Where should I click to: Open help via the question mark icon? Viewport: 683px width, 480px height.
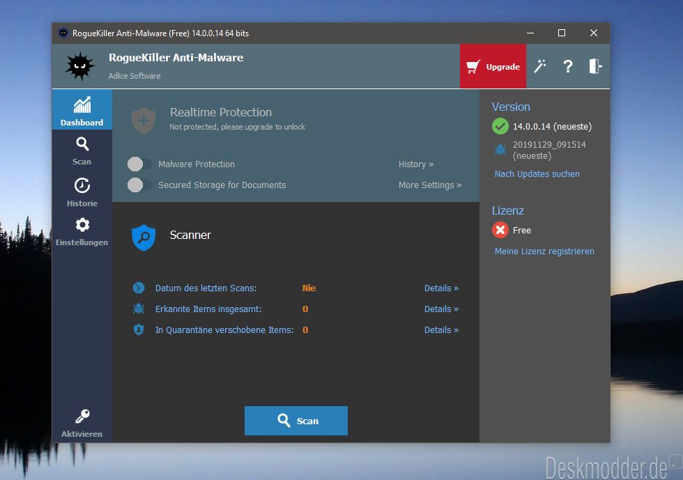(567, 66)
